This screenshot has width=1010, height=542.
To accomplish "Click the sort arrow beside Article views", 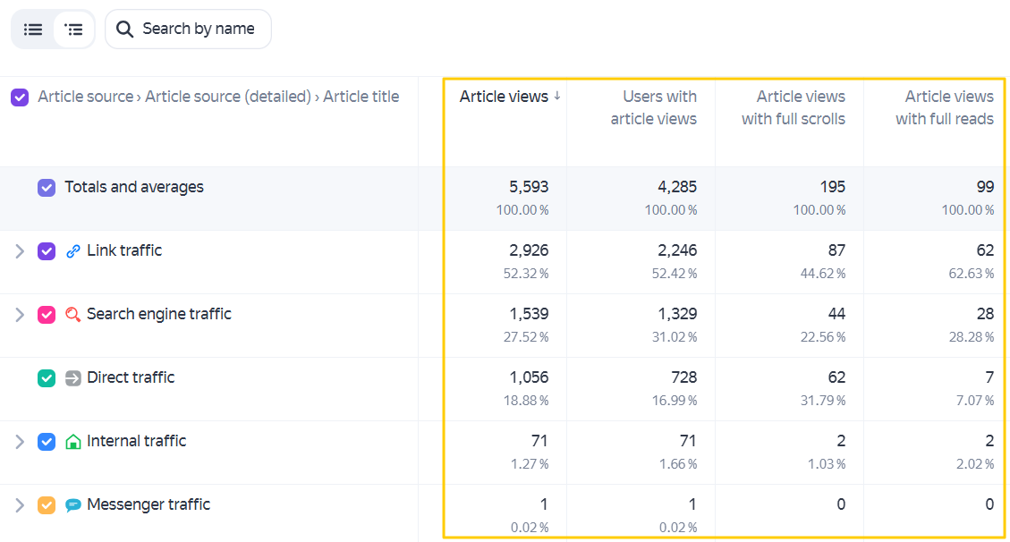I will click(x=557, y=96).
